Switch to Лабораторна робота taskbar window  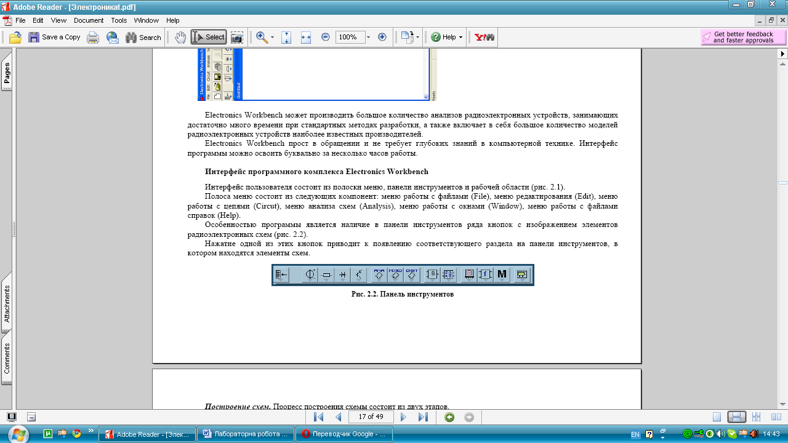[246, 434]
